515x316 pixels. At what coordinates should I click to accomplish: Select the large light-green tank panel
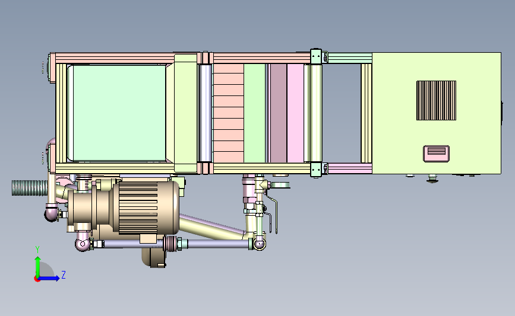pyautogui.click(x=119, y=113)
